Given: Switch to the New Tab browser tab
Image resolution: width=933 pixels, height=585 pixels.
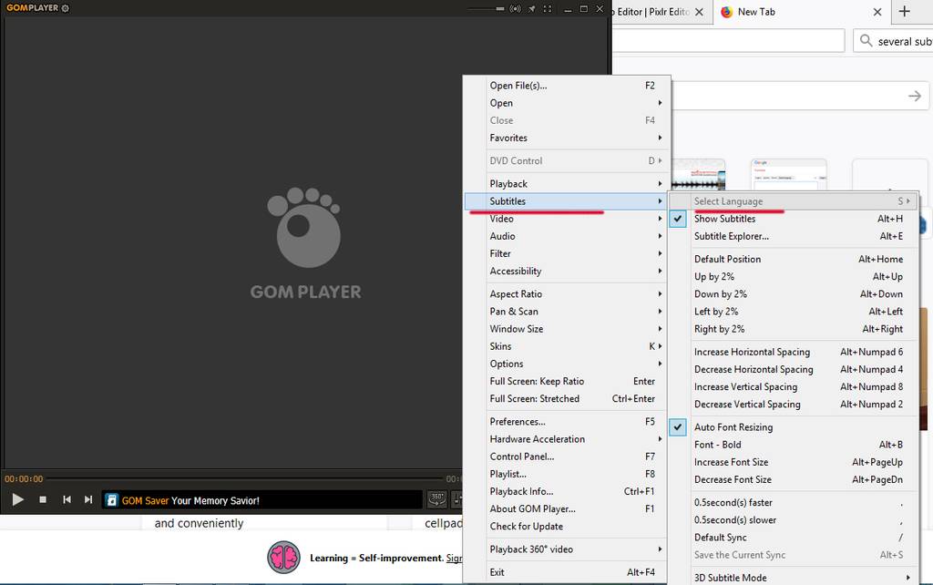Looking at the screenshot, I should (x=802, y=12).
